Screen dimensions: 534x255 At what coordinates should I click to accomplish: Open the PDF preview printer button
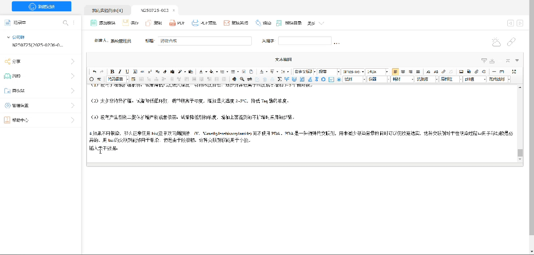204,23
